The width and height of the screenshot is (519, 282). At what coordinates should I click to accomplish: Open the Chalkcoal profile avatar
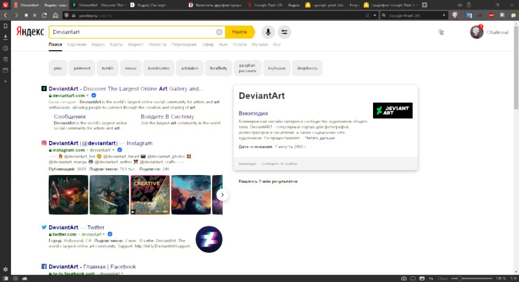click(477, 32)
